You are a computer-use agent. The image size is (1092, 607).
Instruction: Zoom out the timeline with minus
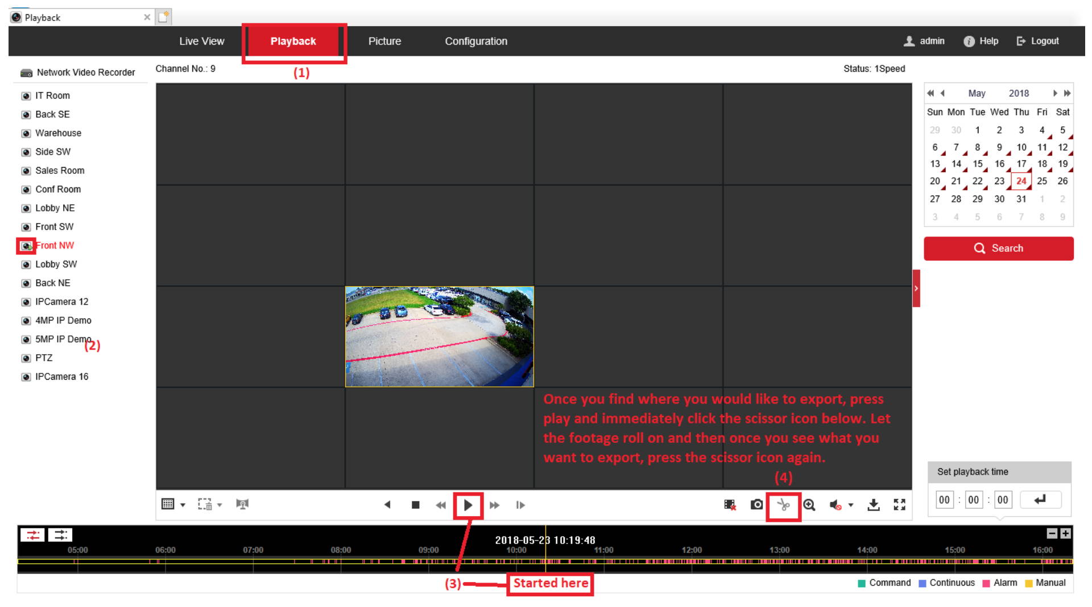pos(1052,533)
